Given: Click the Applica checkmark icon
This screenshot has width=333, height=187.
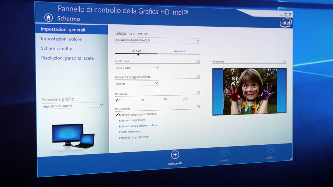Looking at the screenshot, I should point(270,149).
